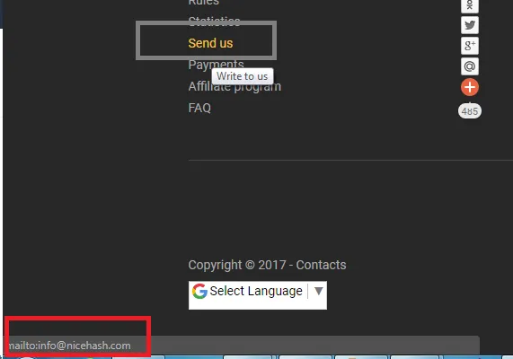
Task: Open the Select Language dropdown
Action: pyautogui.click(x=258, y=295)
